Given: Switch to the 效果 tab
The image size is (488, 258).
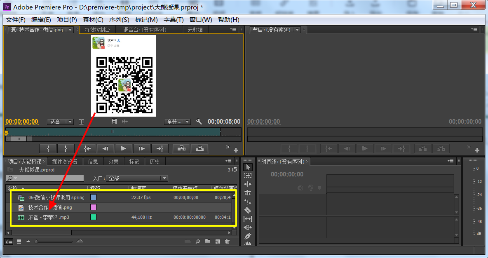Looking at the screenshot, I should click(x=114, y=162).
